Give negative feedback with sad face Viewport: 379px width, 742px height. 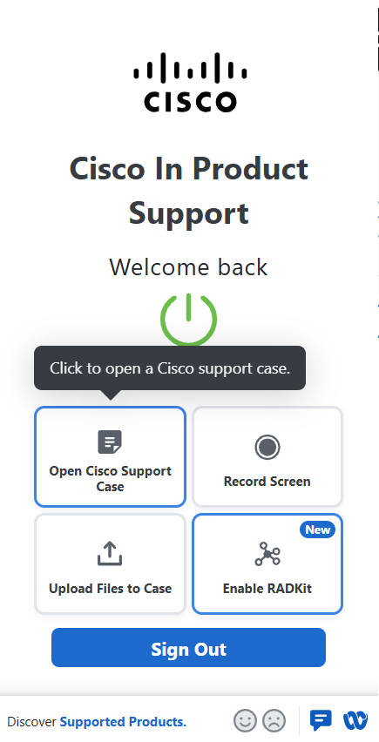274,721
